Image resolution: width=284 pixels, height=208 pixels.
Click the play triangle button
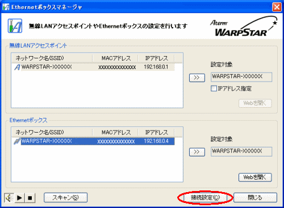[19, 198]
